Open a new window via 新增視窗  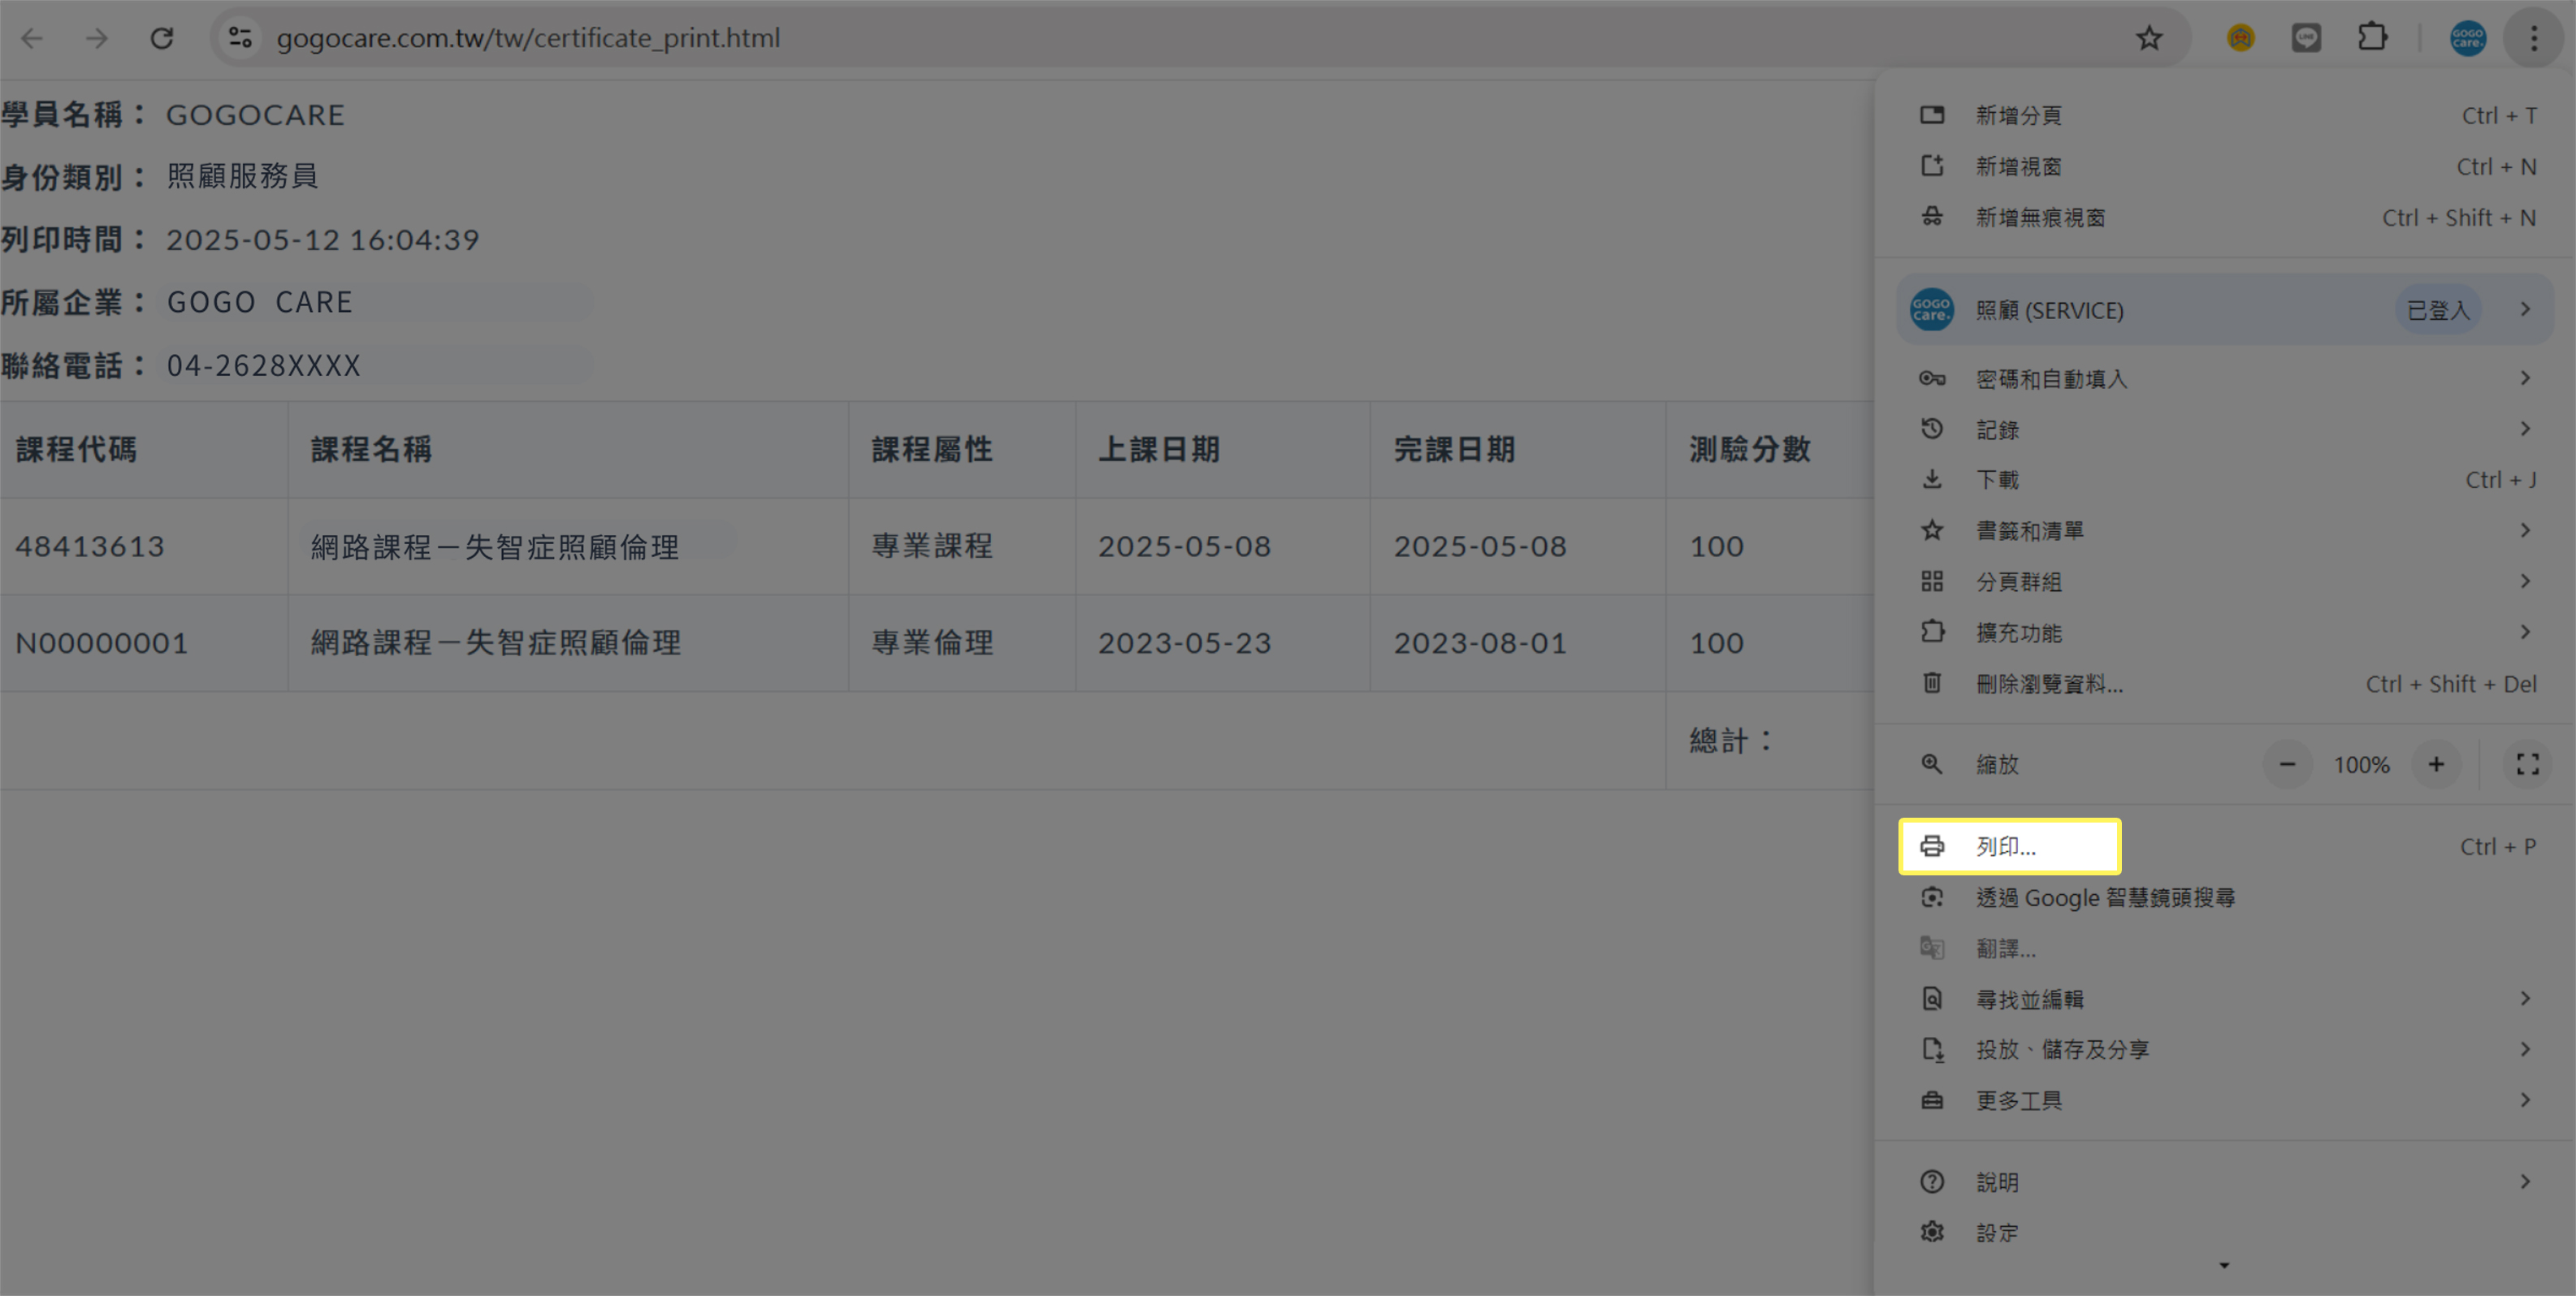click(2225, 166)
